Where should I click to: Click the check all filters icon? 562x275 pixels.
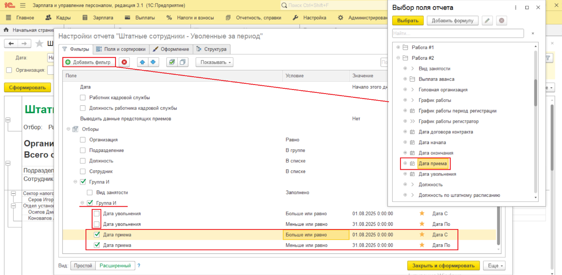click(x=172, y=62)
